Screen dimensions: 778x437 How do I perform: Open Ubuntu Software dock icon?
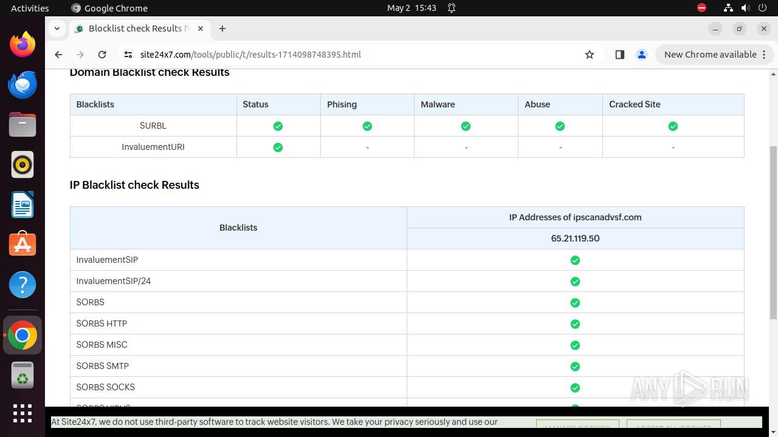(22, 245)
